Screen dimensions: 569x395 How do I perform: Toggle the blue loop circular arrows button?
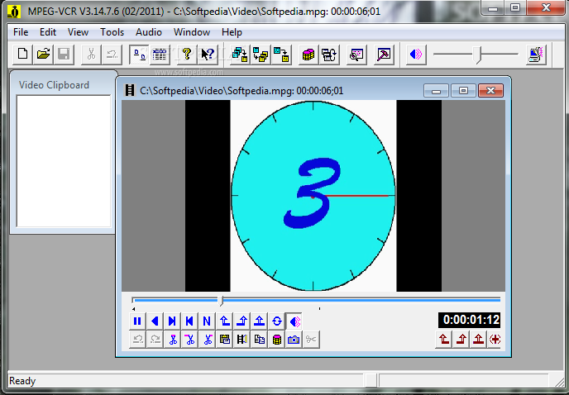pyautogui.click(x=277, y=321)
